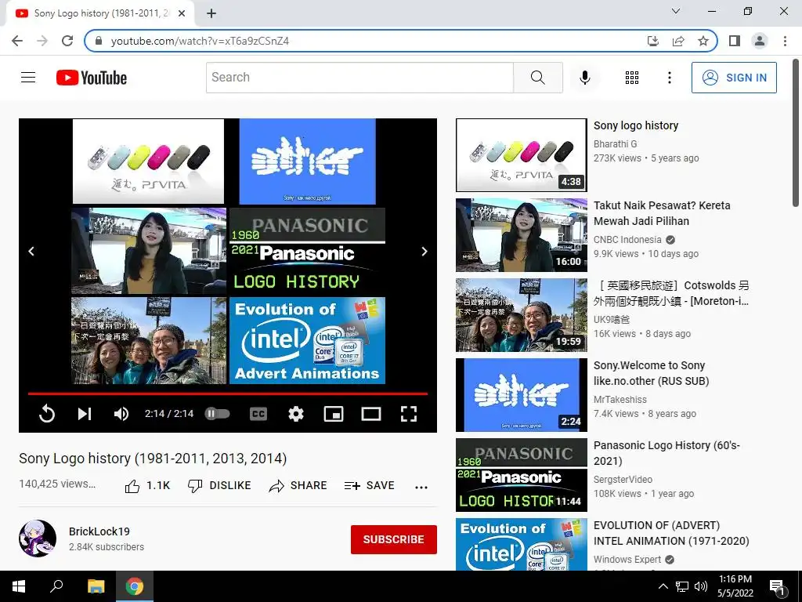Open more actions ellipsis below video
This screenshot has width=802, height=602.
(421, 487)
